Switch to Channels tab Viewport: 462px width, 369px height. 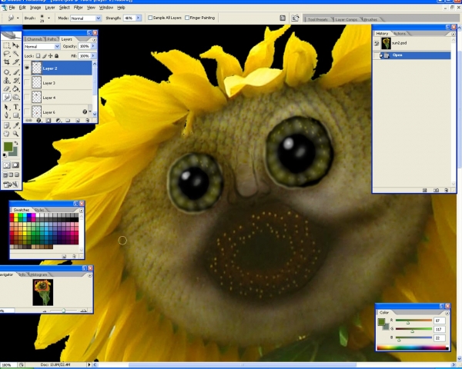(x=35, y=39)
